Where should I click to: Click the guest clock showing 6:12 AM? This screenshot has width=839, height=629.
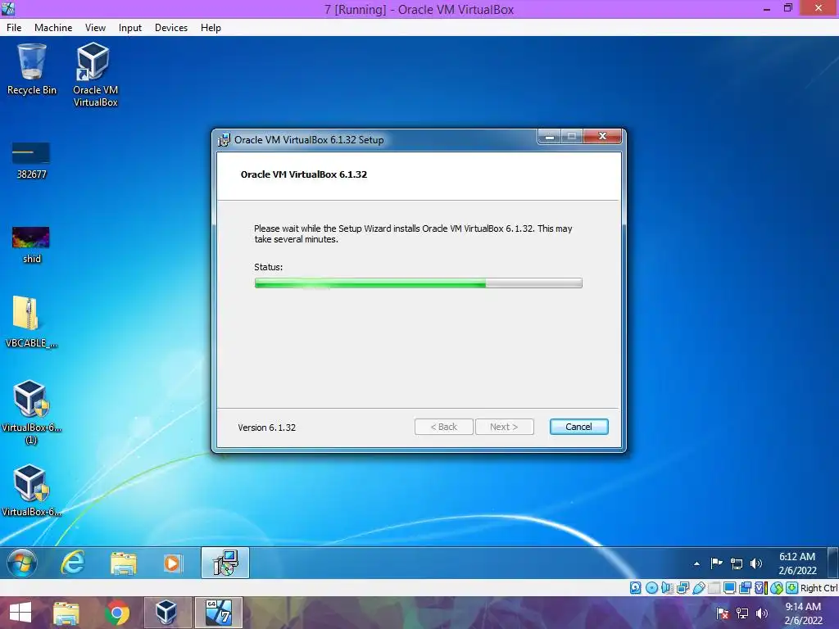(x=797, y=563)
